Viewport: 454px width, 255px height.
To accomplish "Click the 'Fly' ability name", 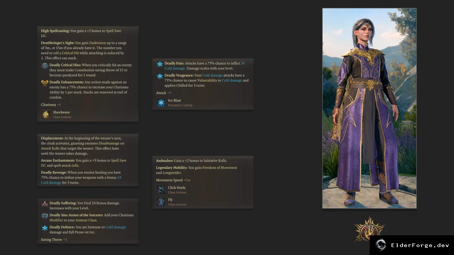I will coord(170,199).
